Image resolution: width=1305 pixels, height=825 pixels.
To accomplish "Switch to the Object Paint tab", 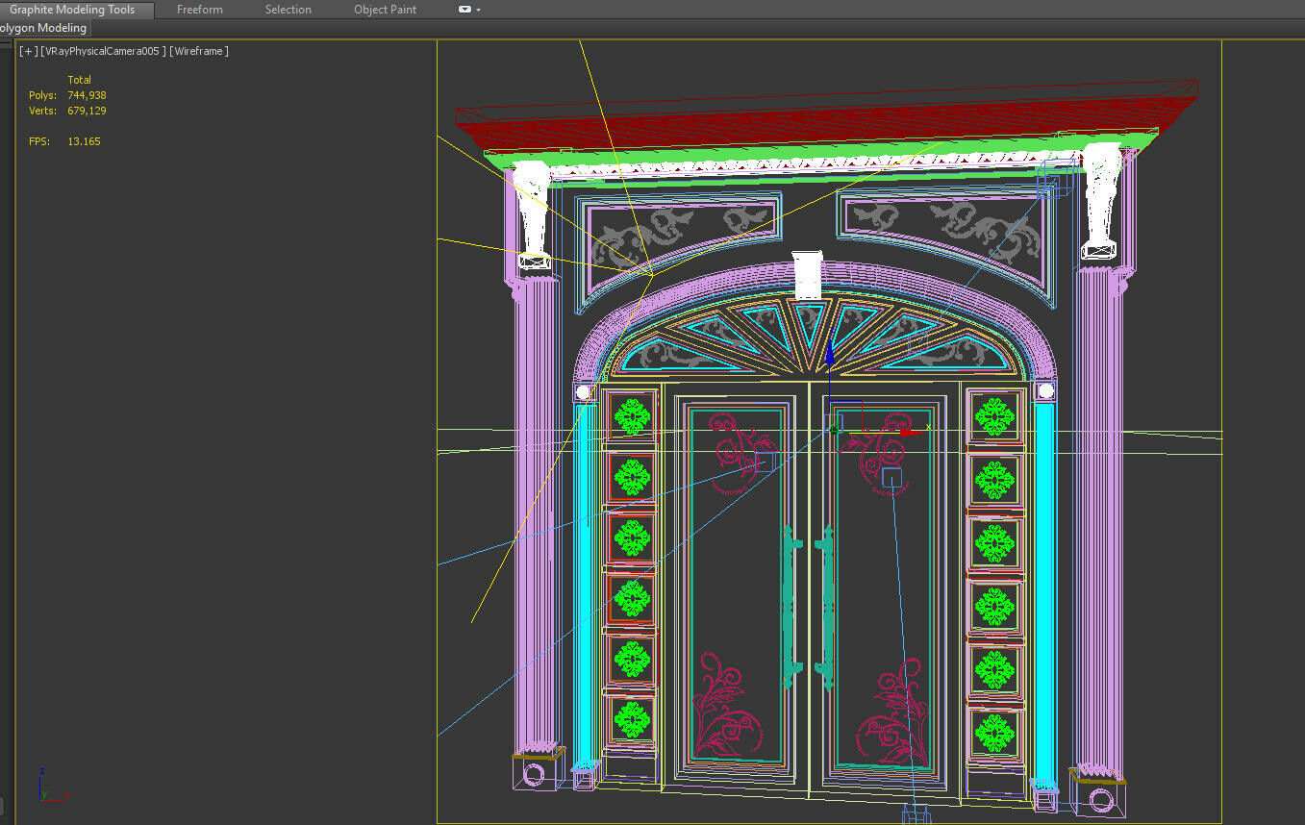I will (x=385, y=10).
